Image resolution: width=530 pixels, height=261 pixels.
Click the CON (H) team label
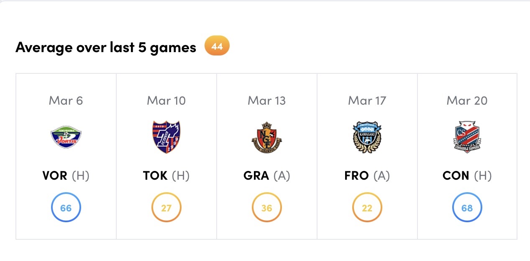pyautogui.click(x=467, y=176)
